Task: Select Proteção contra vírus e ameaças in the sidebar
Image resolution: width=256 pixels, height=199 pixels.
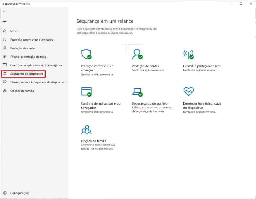Action: pos(32,40)
